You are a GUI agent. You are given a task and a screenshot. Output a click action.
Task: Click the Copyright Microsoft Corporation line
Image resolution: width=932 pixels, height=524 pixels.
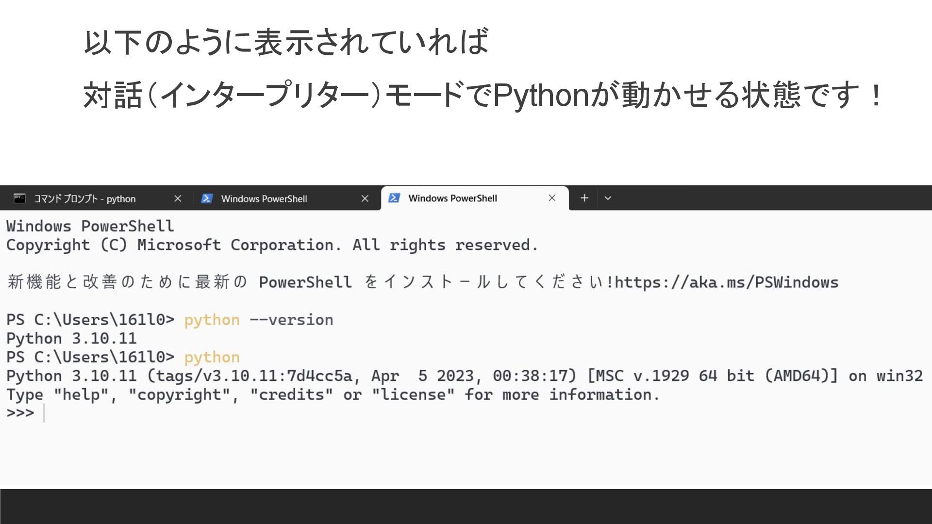pyautogui.click(x=272, y=245)
